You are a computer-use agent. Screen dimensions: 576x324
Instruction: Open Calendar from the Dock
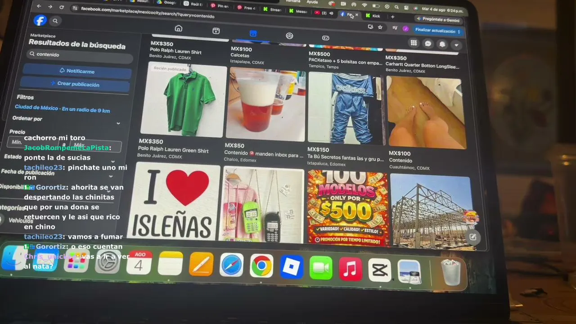coord(139,263)
